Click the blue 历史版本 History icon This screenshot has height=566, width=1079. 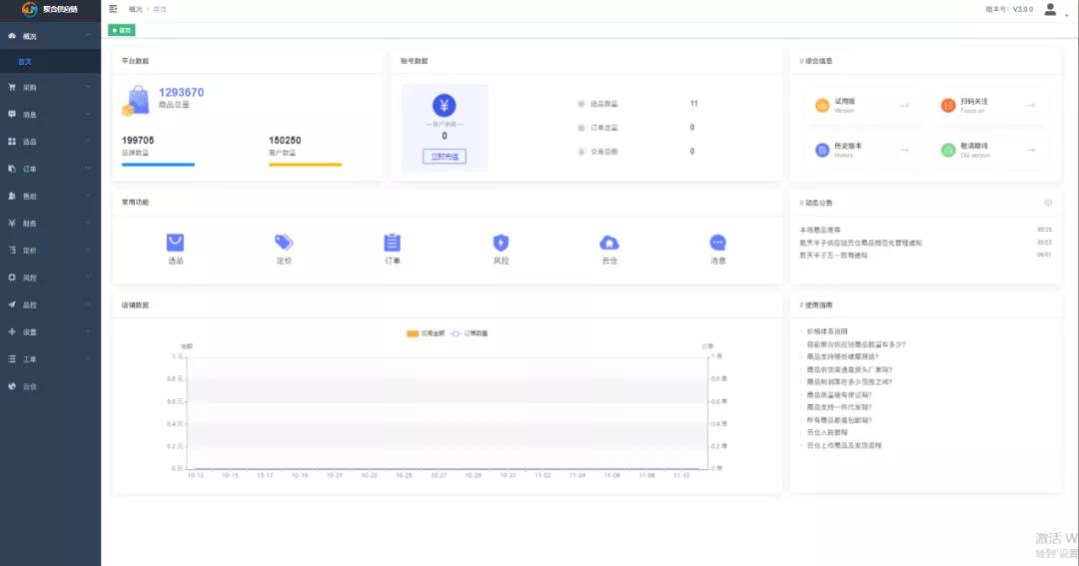(821, 150)
